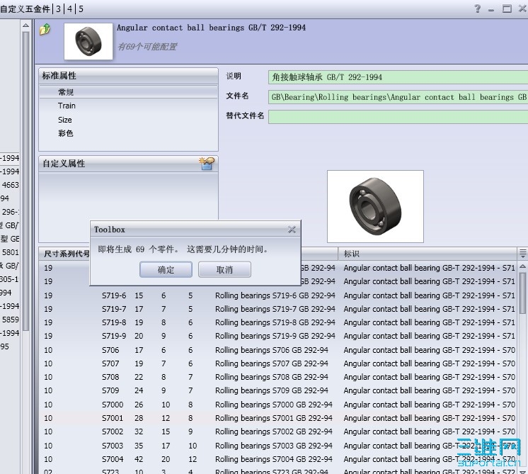
Task: Select row with designation S719-7
Action: [278, 309]
